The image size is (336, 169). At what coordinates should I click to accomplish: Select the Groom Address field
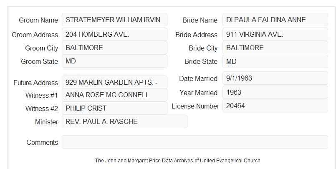point(114,34)
